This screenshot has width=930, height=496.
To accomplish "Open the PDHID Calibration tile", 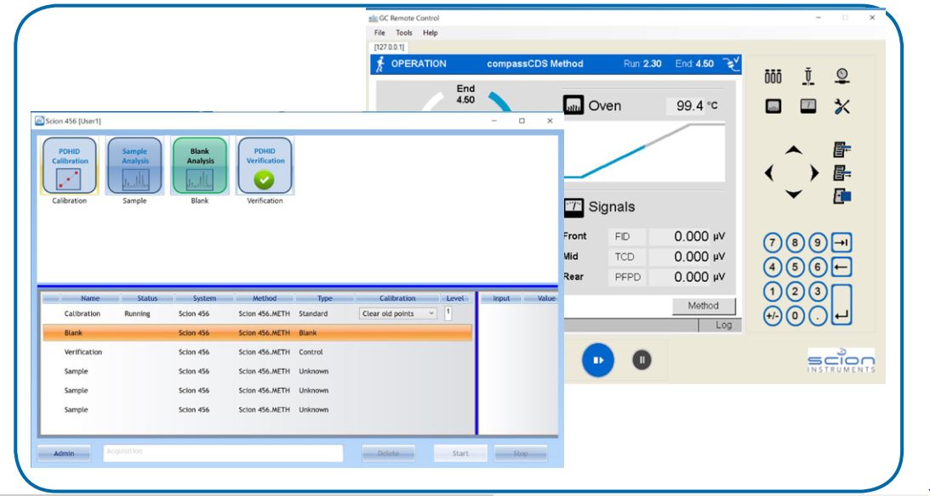I will click(x=70, y=166).
